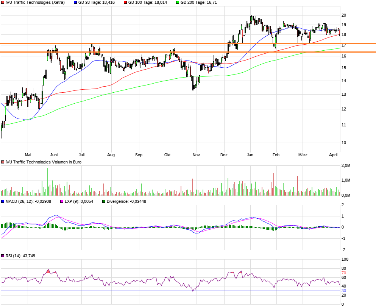Click the 'GD 100 Tage: 18,014' label
The image size is (376, 308).
(147, 2)
